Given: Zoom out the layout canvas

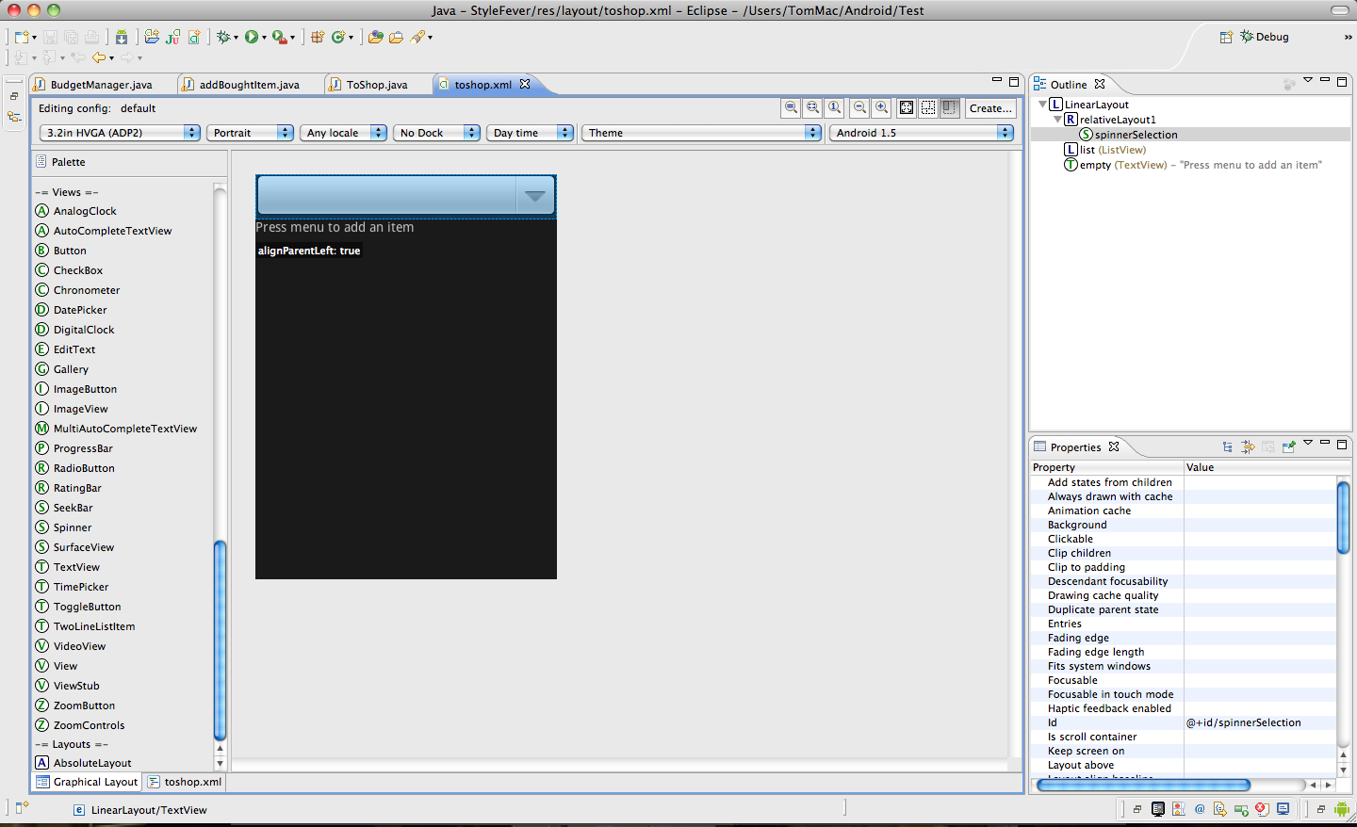Looking at the screenshot, I should tap(859, 107).
